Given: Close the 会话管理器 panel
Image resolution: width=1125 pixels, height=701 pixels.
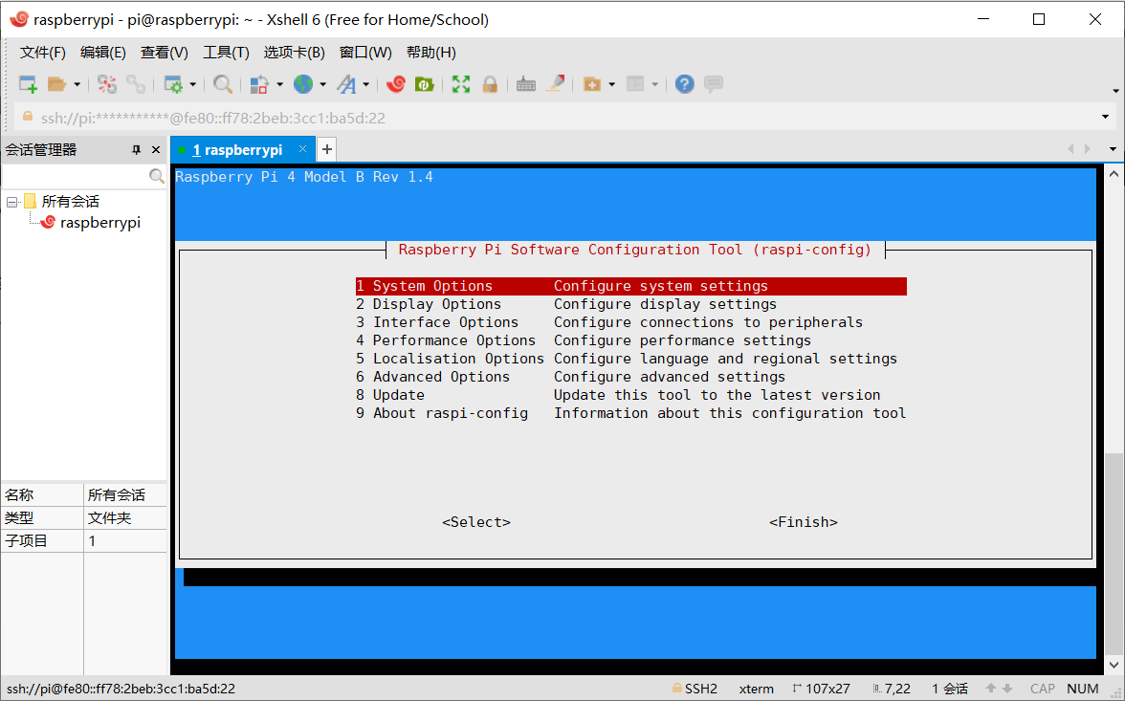Looking at the screenshot, I should coord(156,150).
